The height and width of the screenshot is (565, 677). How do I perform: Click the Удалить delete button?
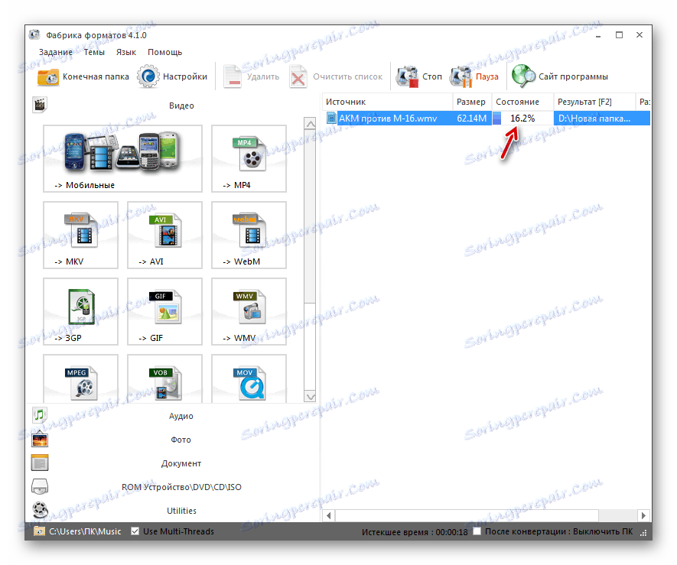[x=251, y=76]
